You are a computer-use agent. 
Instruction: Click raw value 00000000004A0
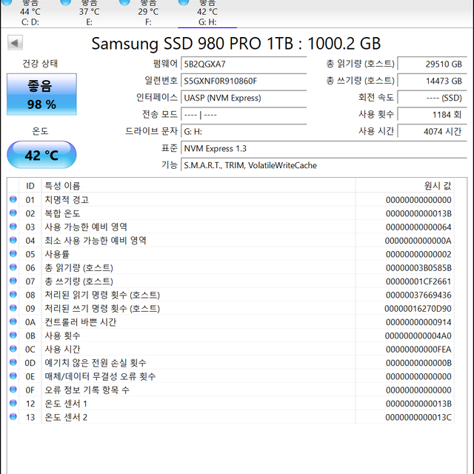tap(418, 336)
